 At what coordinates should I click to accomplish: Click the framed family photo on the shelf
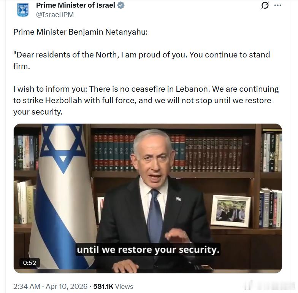click(x=230, y=211)
